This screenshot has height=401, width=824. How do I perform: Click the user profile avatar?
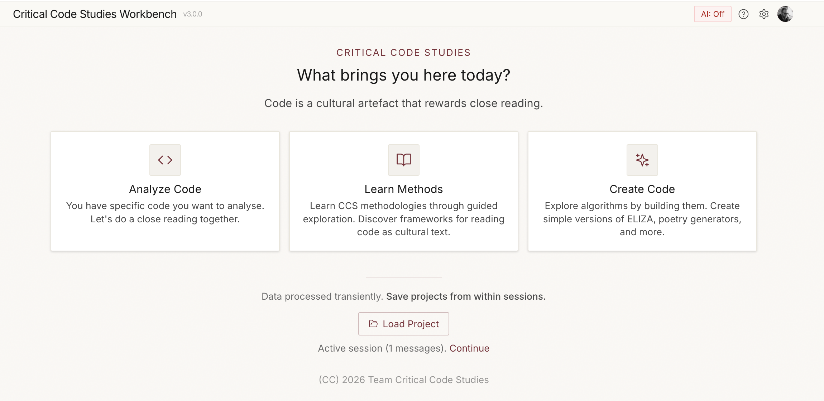(x=785, y=14)
